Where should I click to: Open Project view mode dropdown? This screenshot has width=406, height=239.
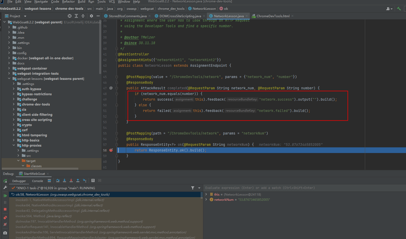click(x=25, y=16)
